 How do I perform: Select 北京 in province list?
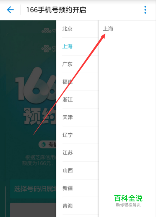tap(77, 29)
